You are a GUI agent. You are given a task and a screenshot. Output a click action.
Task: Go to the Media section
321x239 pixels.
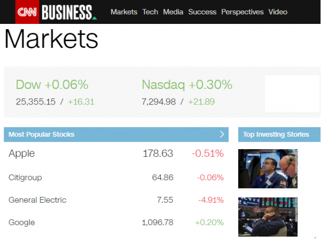tap(173, 12)
